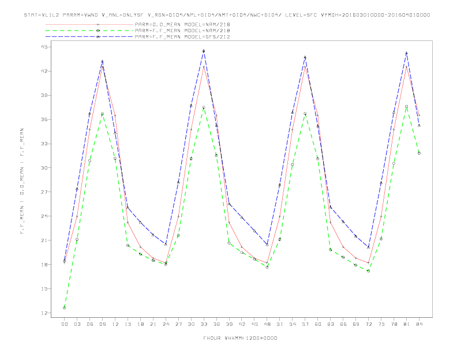Click y-axis tick label 36
The width and height of the screenshot is (457, 353).
(x=46, y=119)
